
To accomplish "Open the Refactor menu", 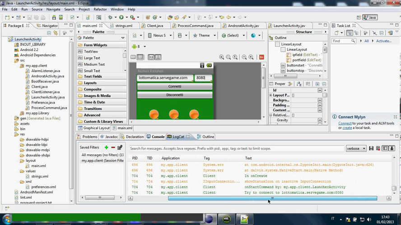I will tap(99, 9).
